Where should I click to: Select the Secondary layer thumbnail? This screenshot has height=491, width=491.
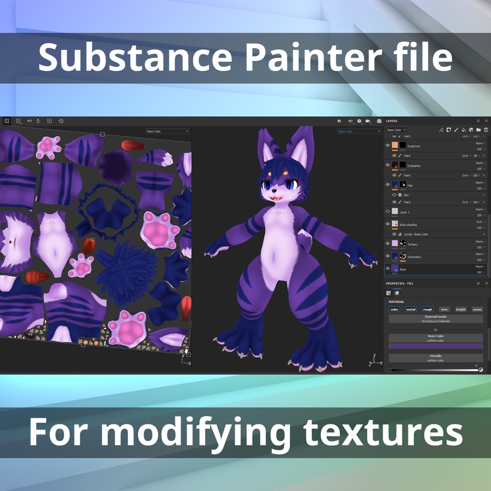pos(395,255)
